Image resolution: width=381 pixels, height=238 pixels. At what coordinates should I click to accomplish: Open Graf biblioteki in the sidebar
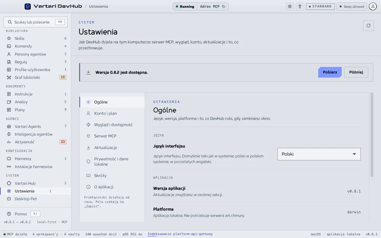pyautogui.click(x=36, y=77)
